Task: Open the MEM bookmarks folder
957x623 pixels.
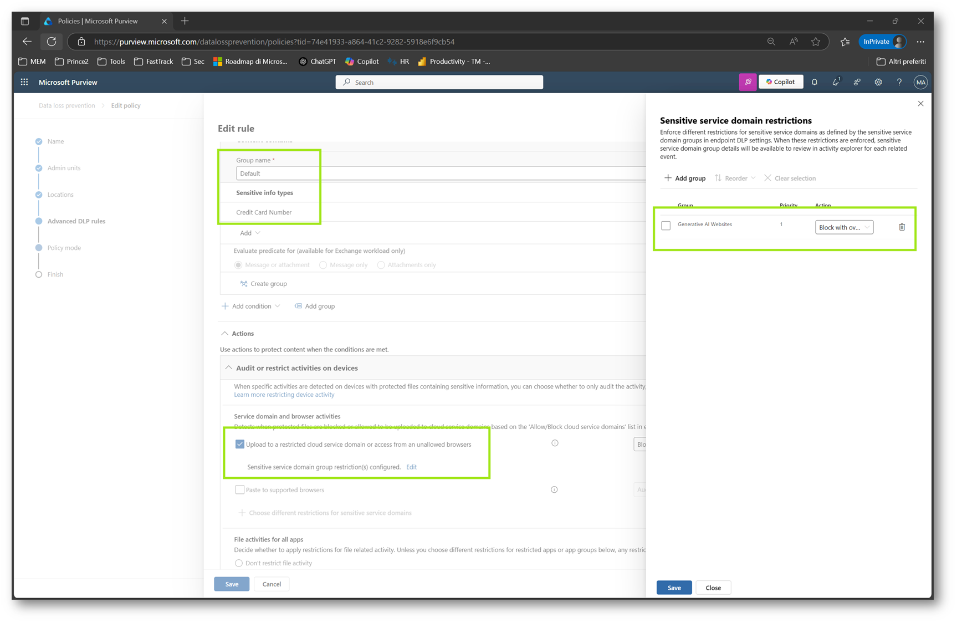Action: pos(32,62)
